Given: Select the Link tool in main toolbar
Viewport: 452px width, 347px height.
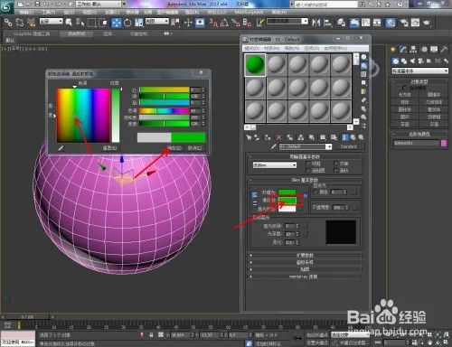Looking at the screenshot, I should pyautogui.click(x=8, y=23).
